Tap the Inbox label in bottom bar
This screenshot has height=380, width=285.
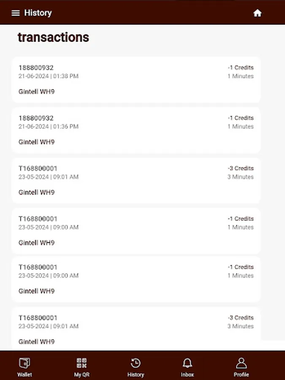pos(187,375)
